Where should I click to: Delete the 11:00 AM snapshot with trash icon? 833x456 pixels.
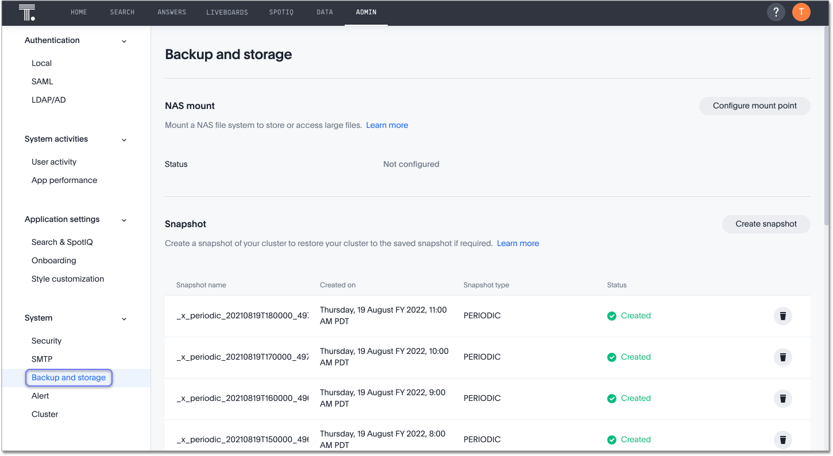782,315
